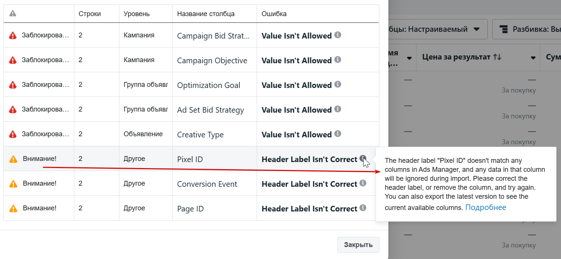Expand Цена за результат column dropdown arrow
Screen dimensions: 561x259
(533, 58)
